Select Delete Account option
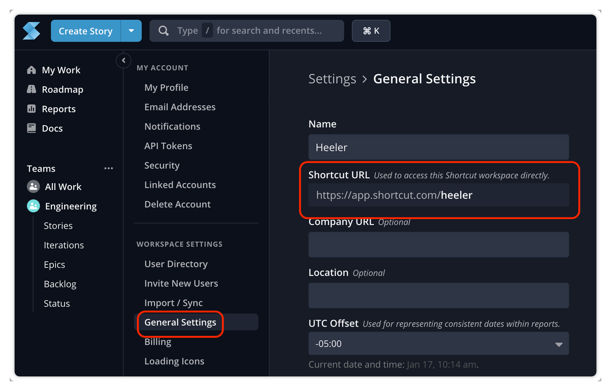Viewport: 611px width, 391px height. point(177,204)
